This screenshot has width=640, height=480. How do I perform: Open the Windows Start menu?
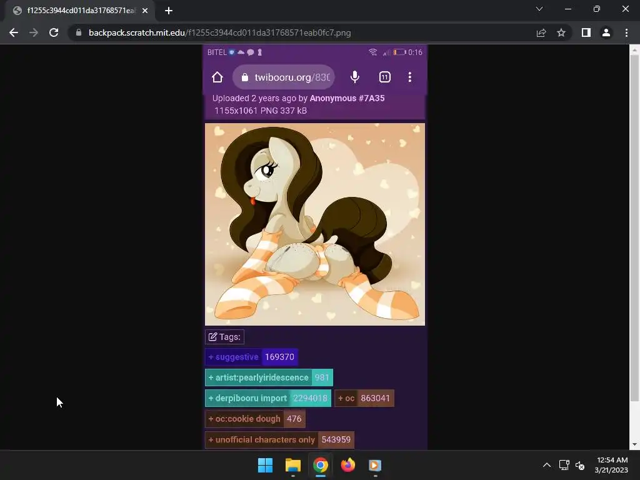pyautogui.click(x=265, y=465)
